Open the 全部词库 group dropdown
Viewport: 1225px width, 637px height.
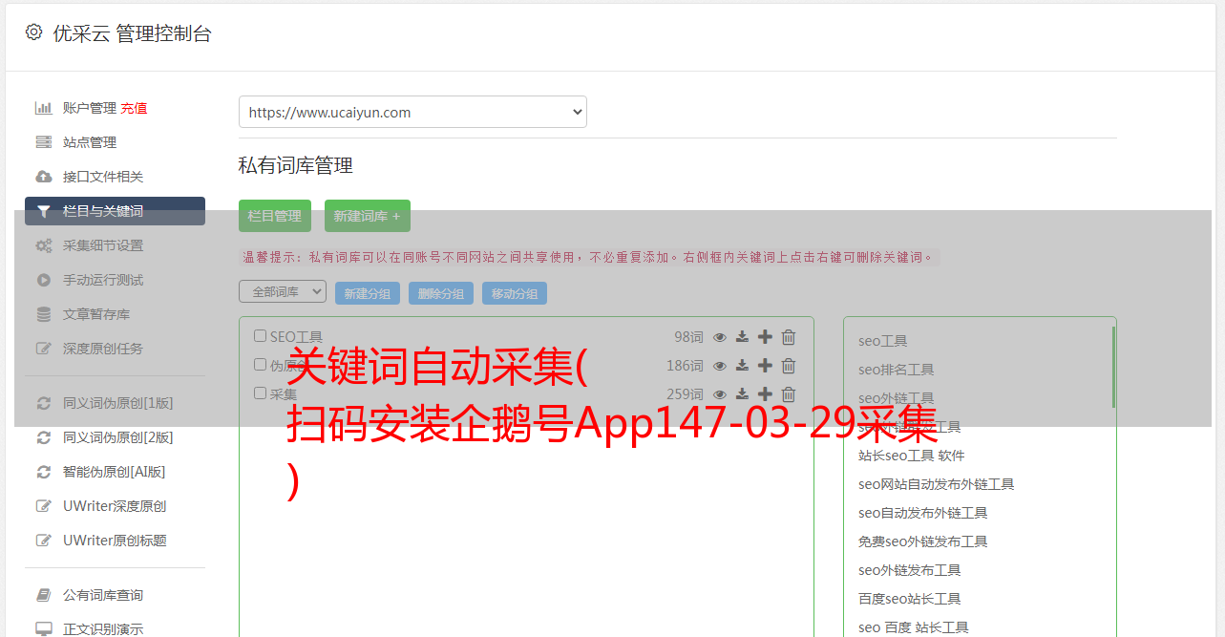click(283, 291)
